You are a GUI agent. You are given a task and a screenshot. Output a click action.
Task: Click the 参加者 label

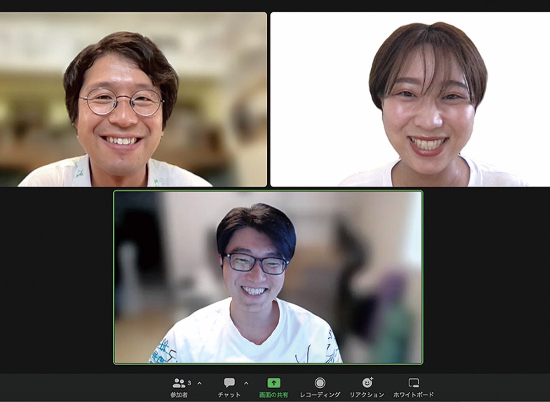pyautogui.click(x=179, y=395)
